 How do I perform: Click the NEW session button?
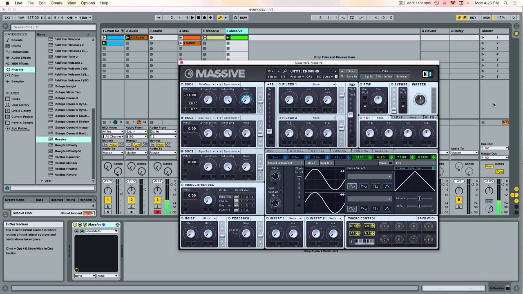point(244,18)
